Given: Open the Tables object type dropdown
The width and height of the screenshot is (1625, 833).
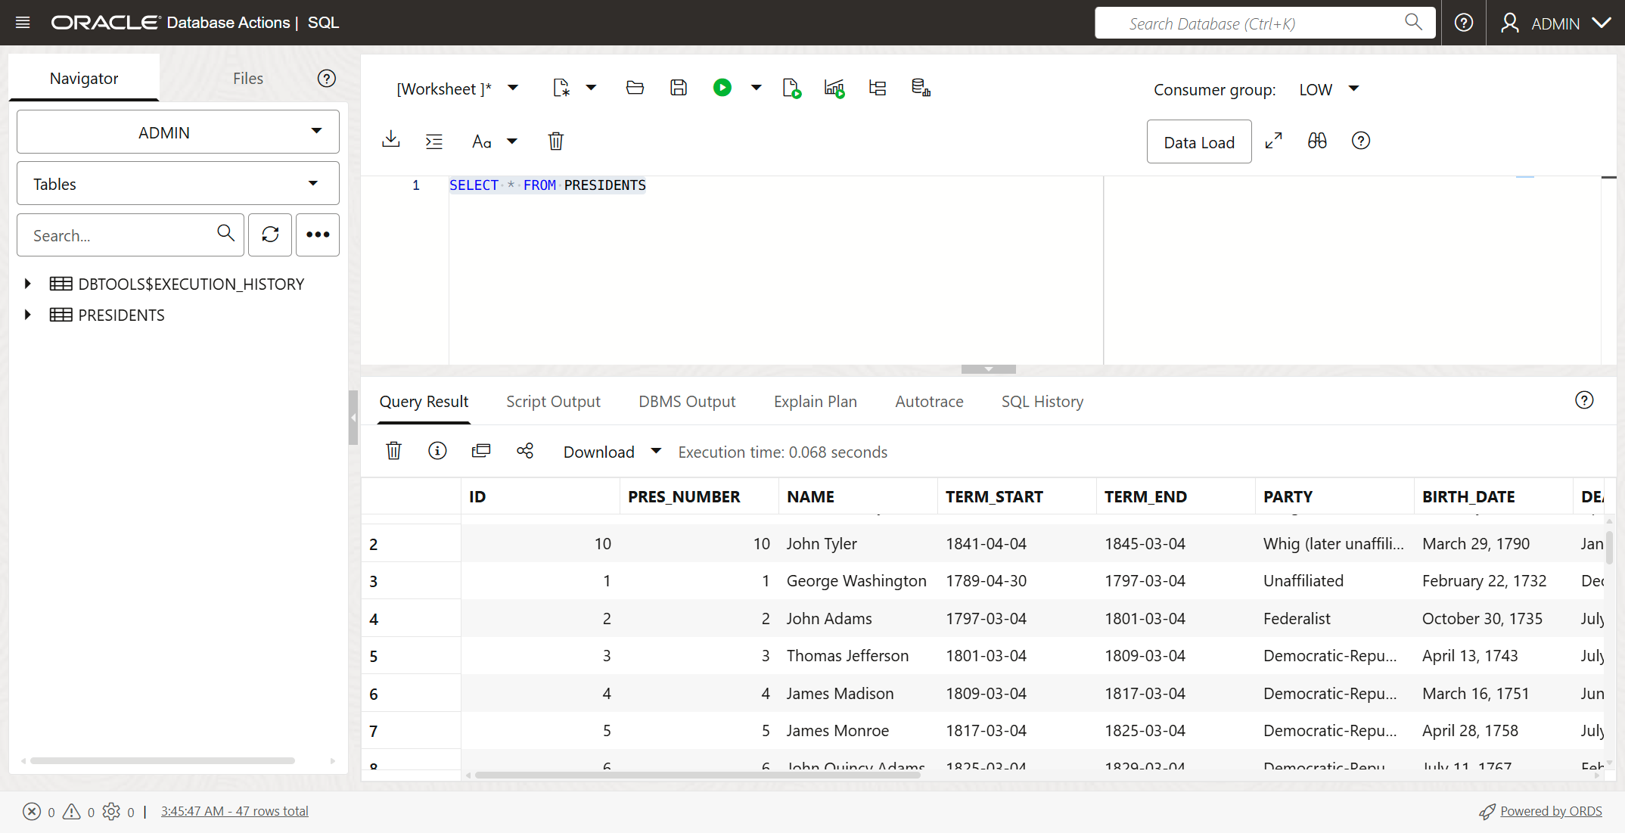Looking at the screenshot, I should coord(178,184).
